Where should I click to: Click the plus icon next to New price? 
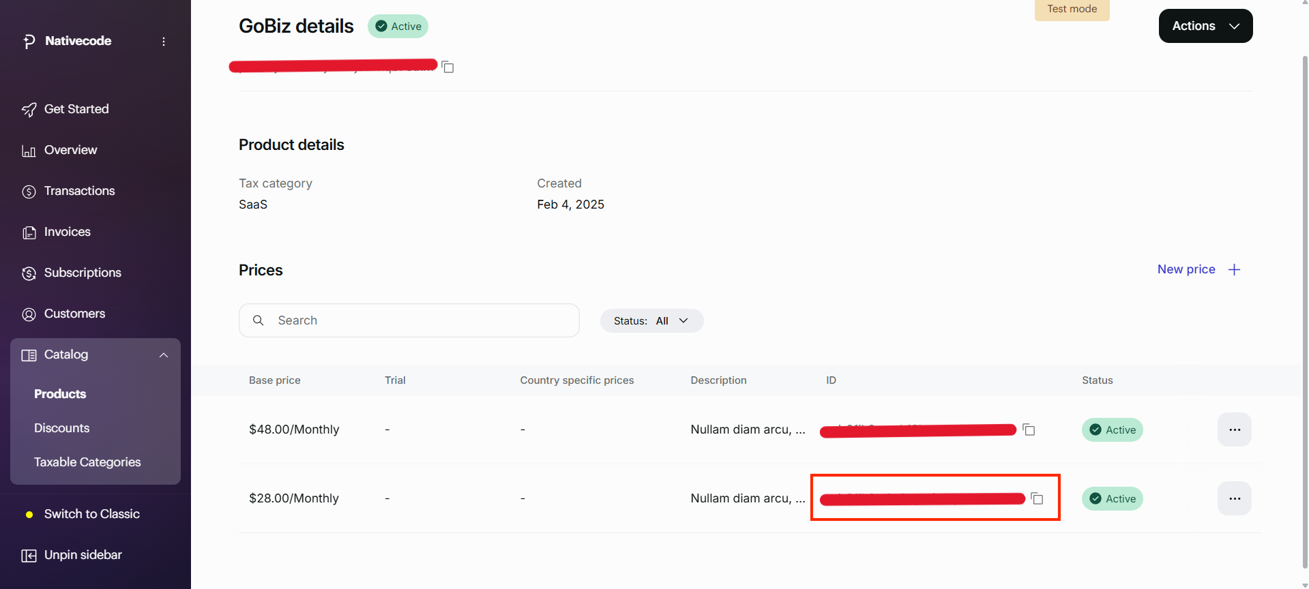pos(1234,270)
